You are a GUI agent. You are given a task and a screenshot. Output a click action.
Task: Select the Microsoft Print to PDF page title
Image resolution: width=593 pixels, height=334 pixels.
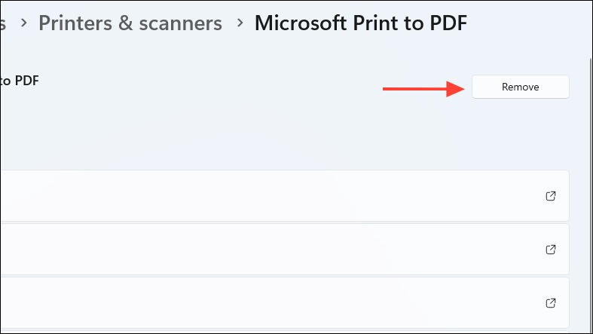[x=361, y=23]
